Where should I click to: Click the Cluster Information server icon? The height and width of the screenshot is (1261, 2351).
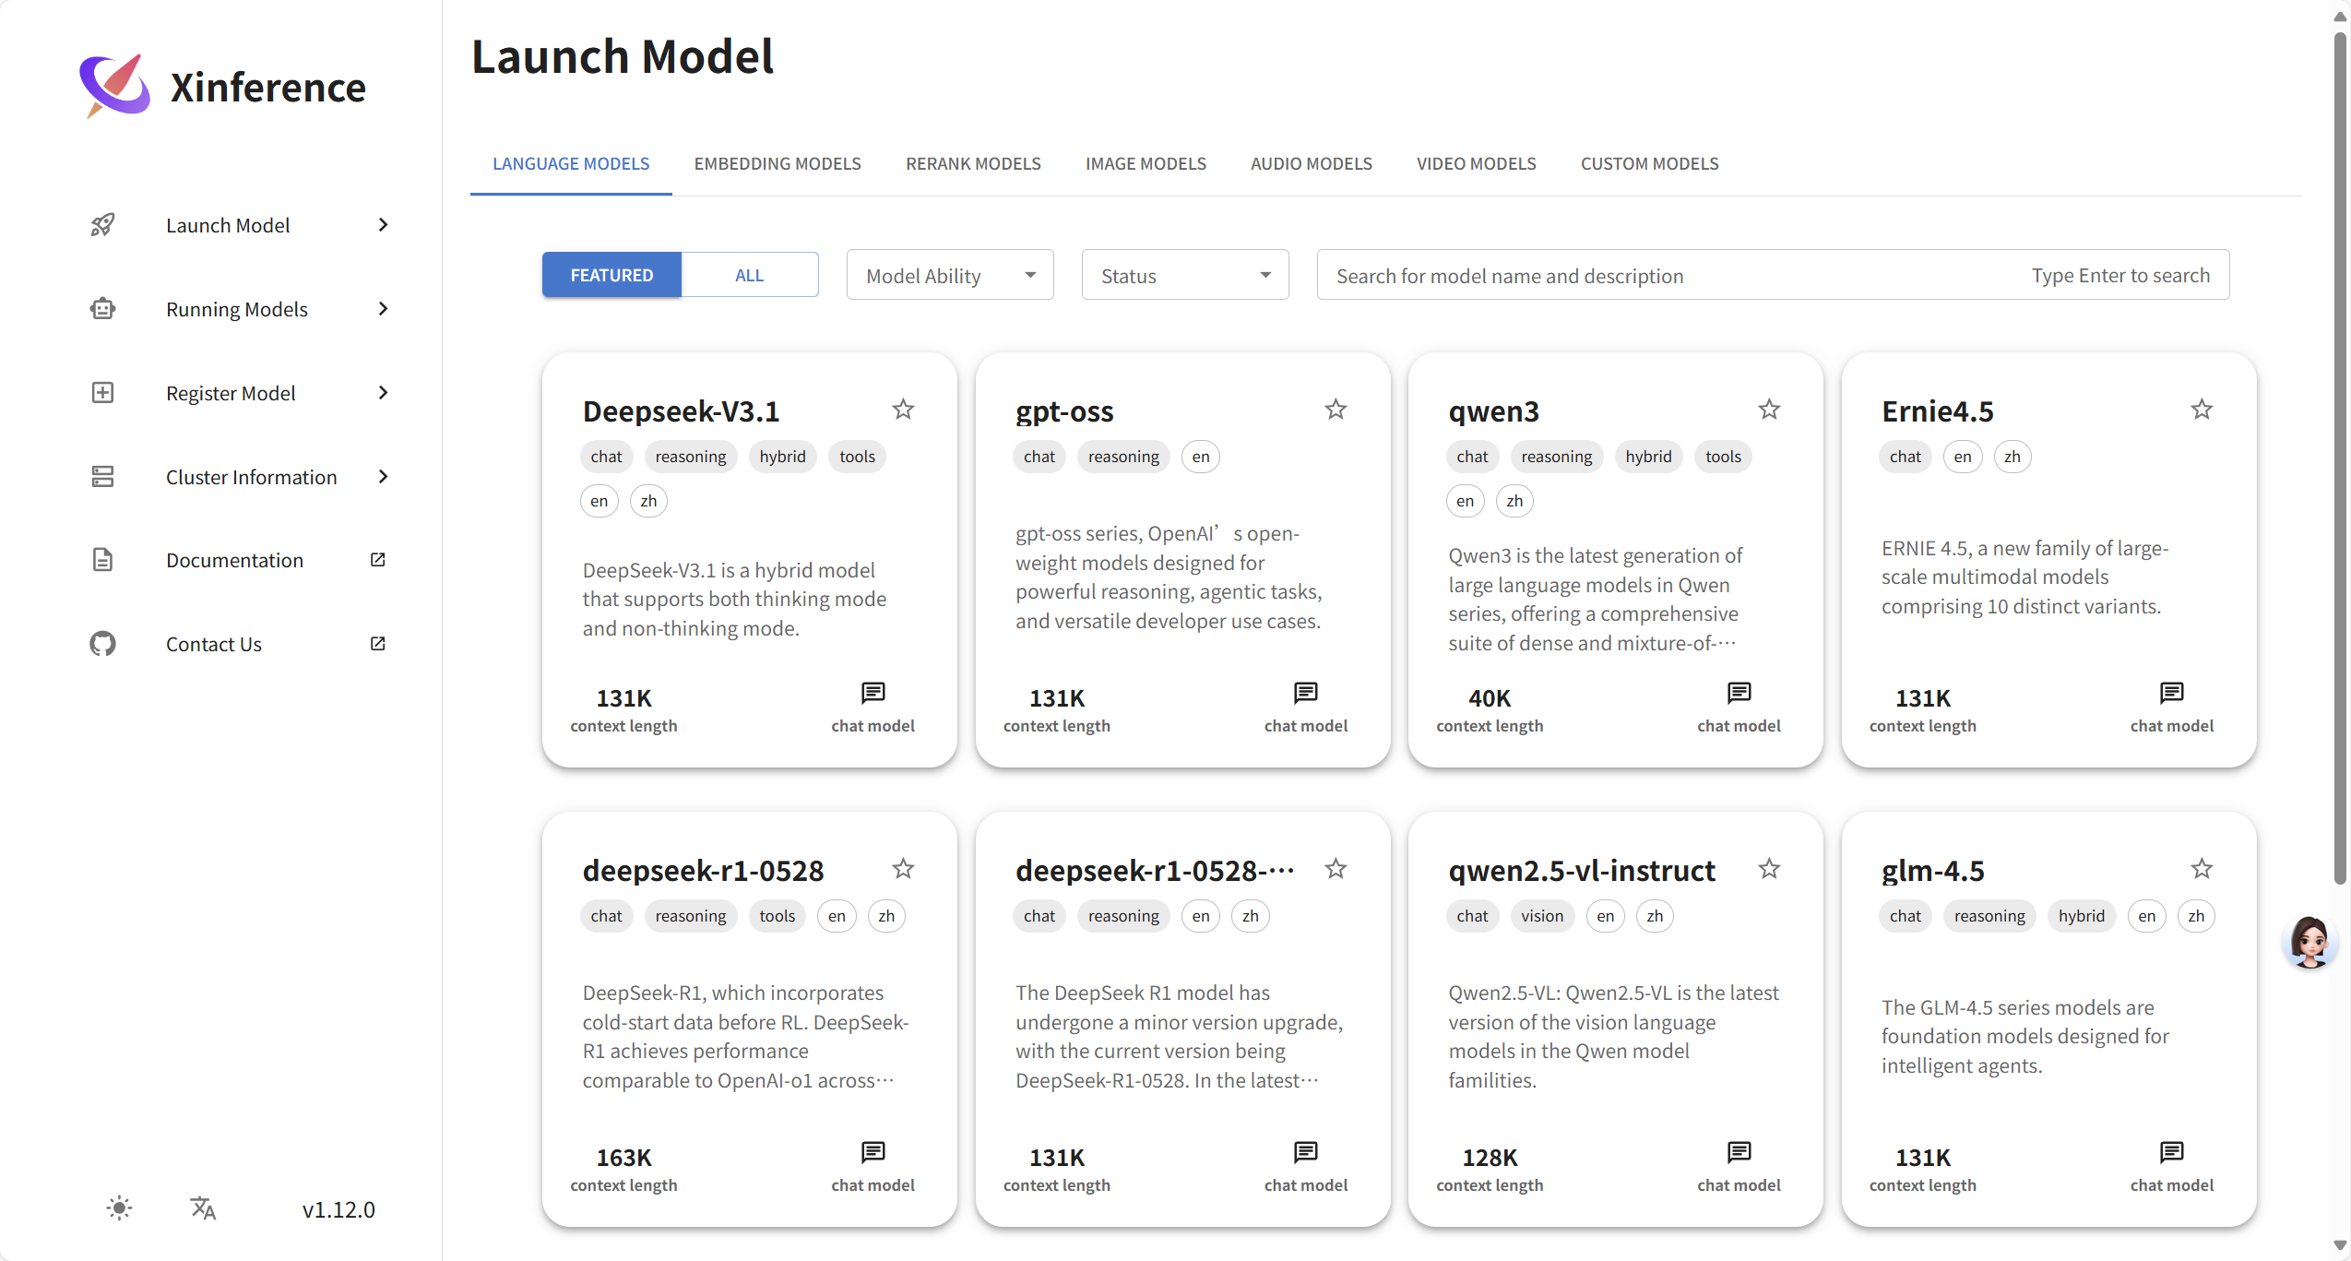(x=102, y=477)
